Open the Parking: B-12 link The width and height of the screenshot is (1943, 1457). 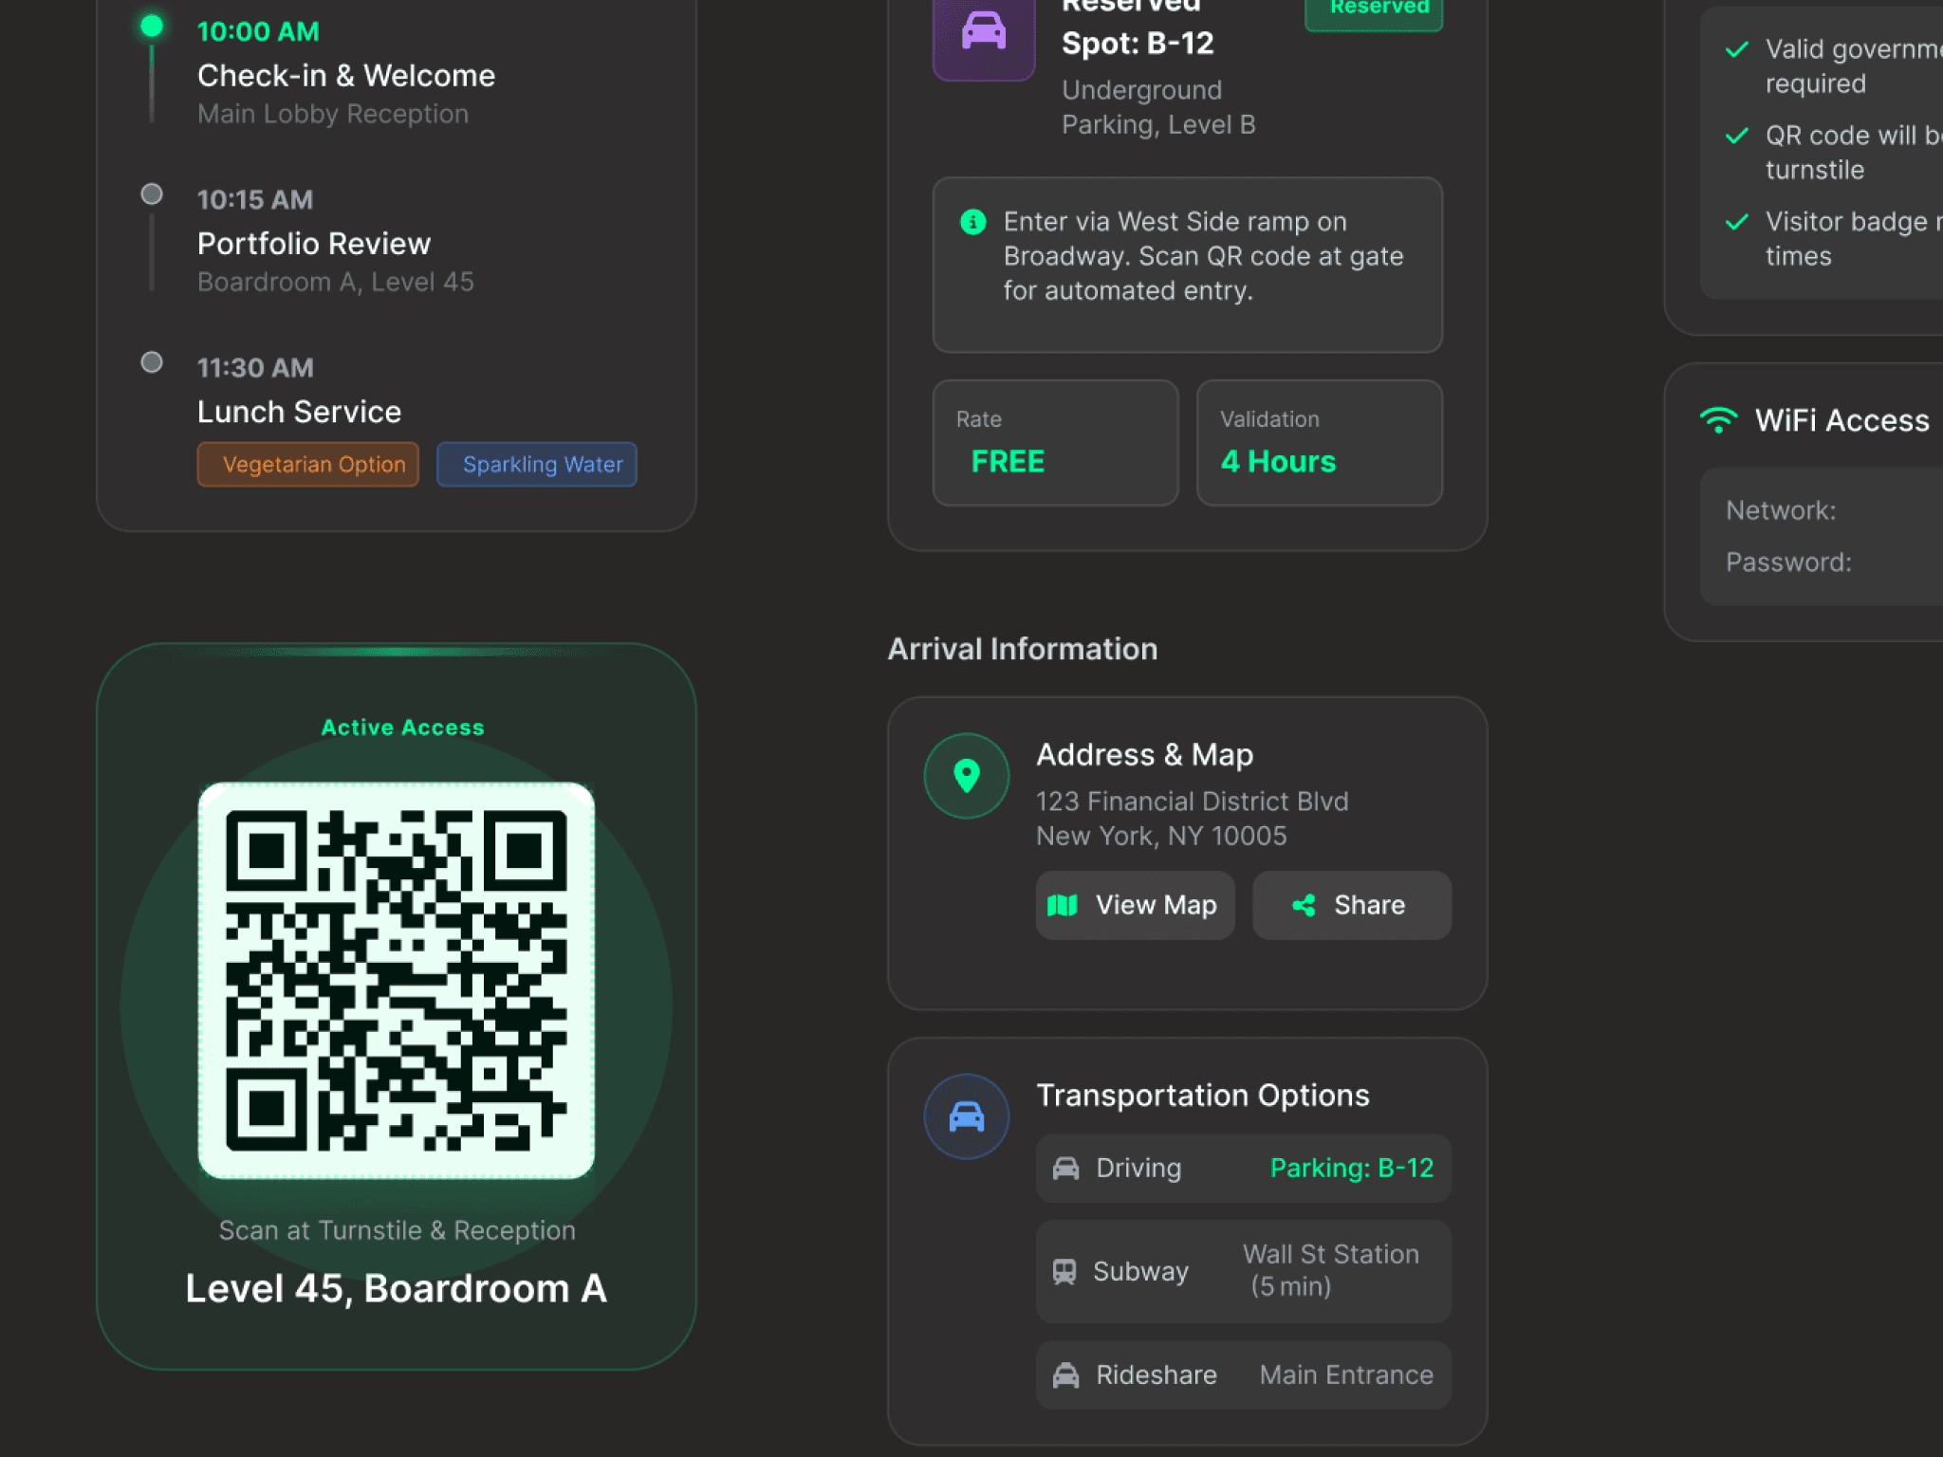tap(1351, 1169)
